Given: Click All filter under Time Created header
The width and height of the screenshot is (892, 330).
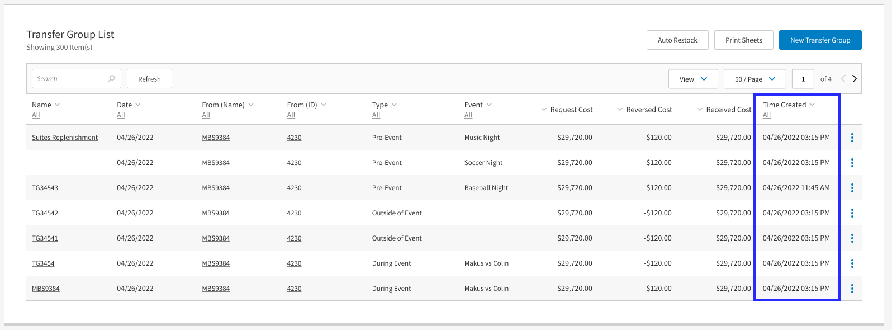Looking at the screenshot, I should [x=767, y=115].
